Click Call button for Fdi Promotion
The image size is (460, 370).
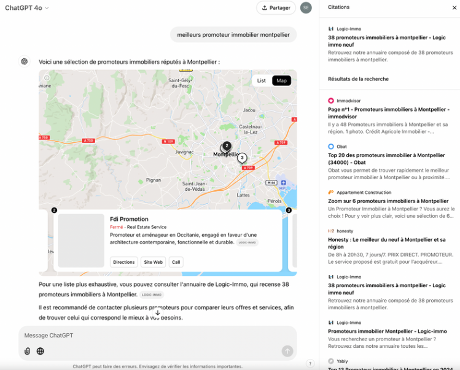coord(176,262)
